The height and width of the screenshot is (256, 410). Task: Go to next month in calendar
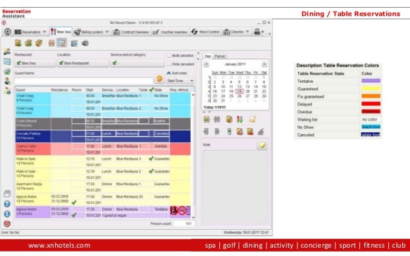[264, 64]
